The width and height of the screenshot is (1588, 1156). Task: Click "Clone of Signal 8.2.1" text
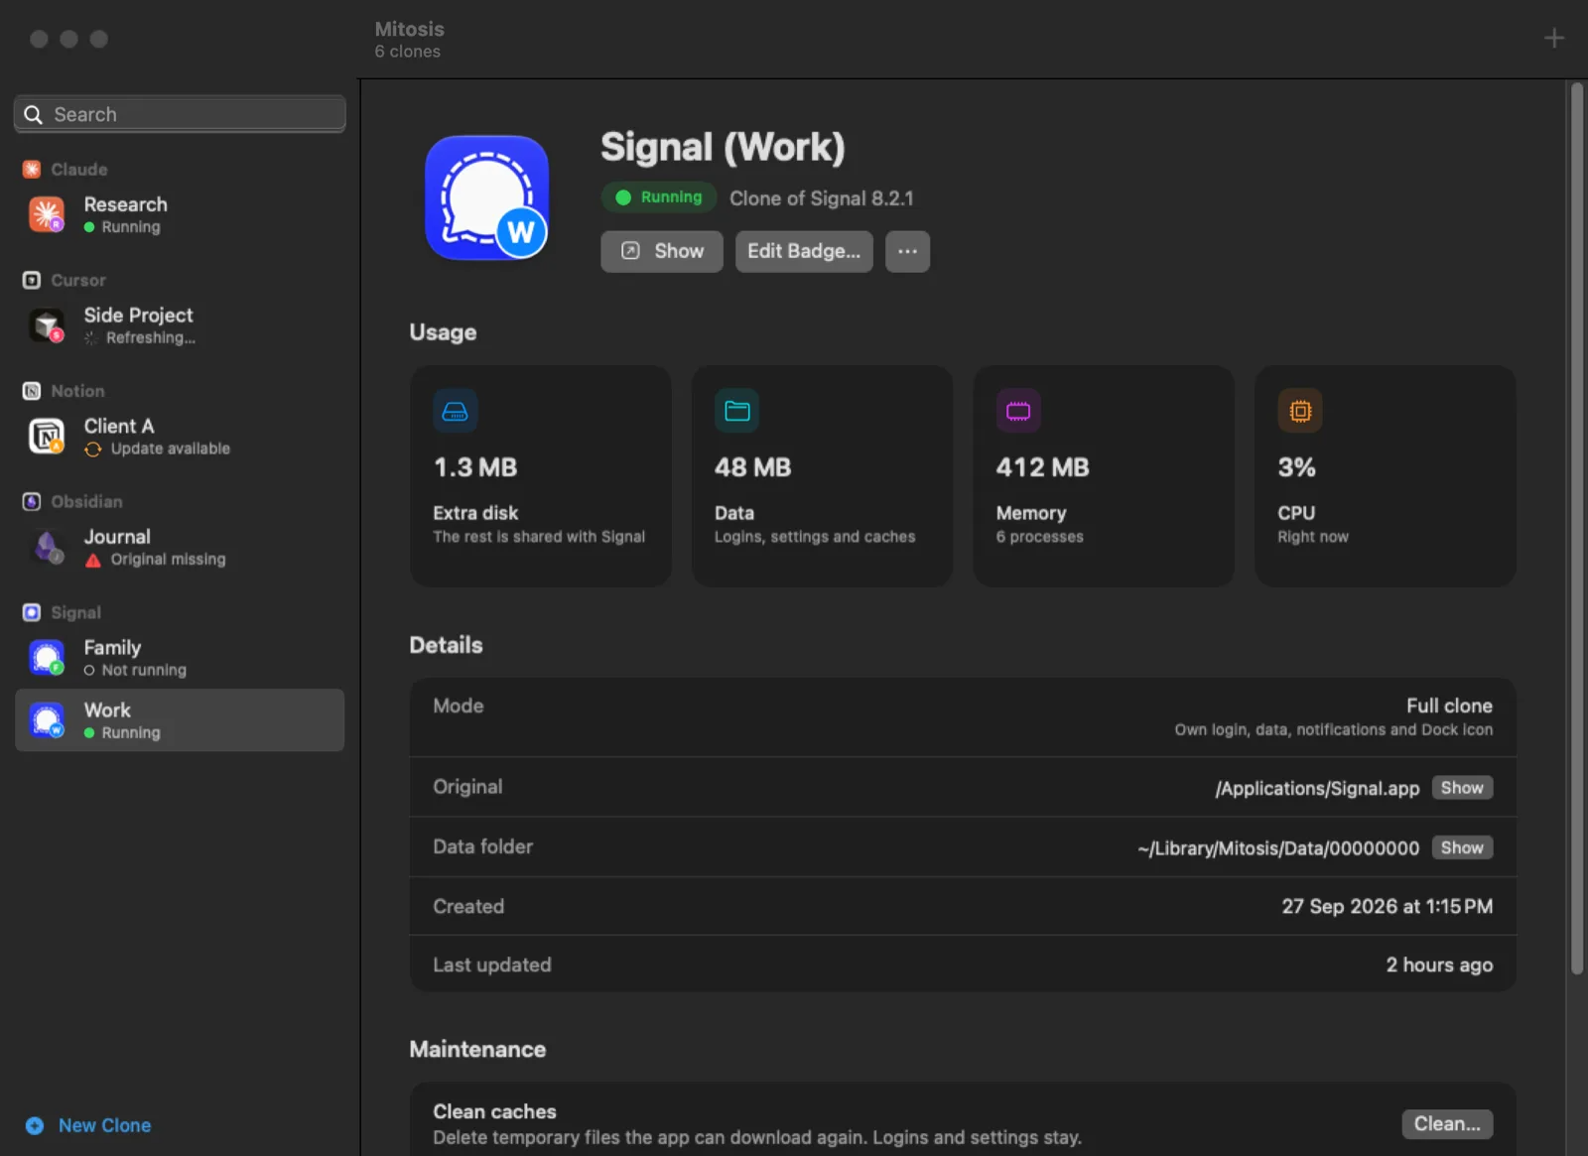(x=822, y=198)
